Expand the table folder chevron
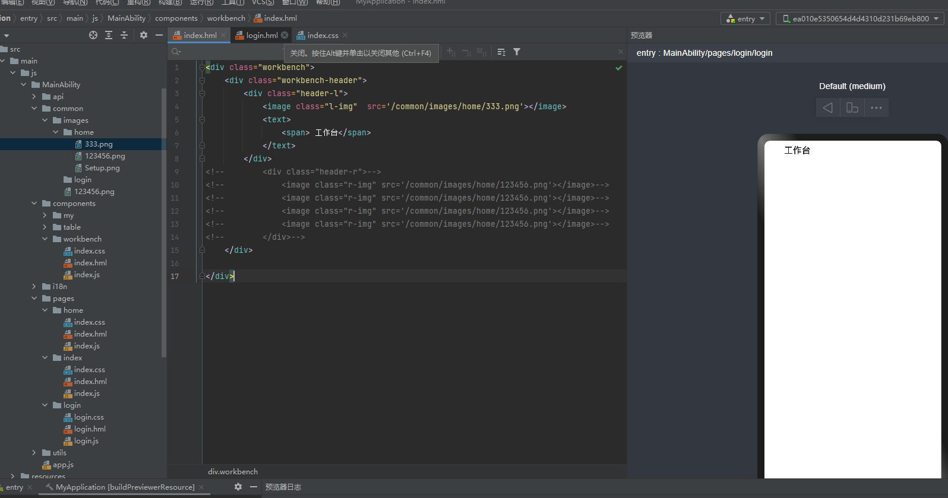Screen dimensions: 948x498 tap(45, 227)
